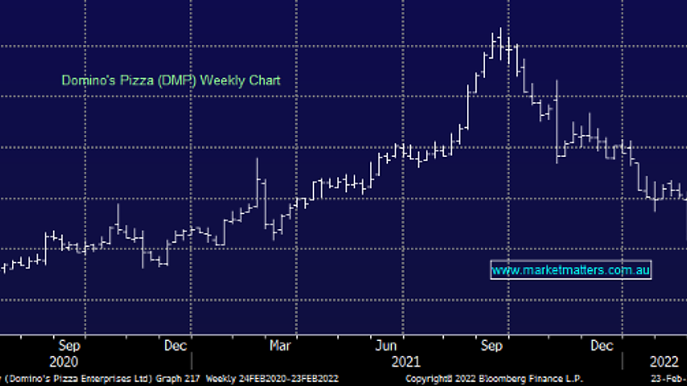Select the Dec label preceding the 2022 marker
This screenshot has height=386, width=687.
(602, 346)
